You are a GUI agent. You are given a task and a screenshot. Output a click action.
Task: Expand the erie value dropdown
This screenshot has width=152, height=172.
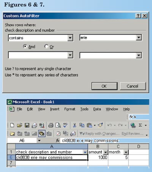coord(139,38)
